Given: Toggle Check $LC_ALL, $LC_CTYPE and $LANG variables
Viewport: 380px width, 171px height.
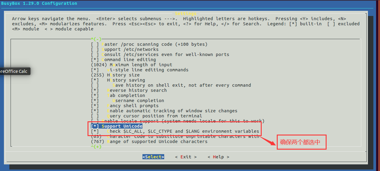Looking at the screenshot, I should pyautogui.click(x=175, y=131).
